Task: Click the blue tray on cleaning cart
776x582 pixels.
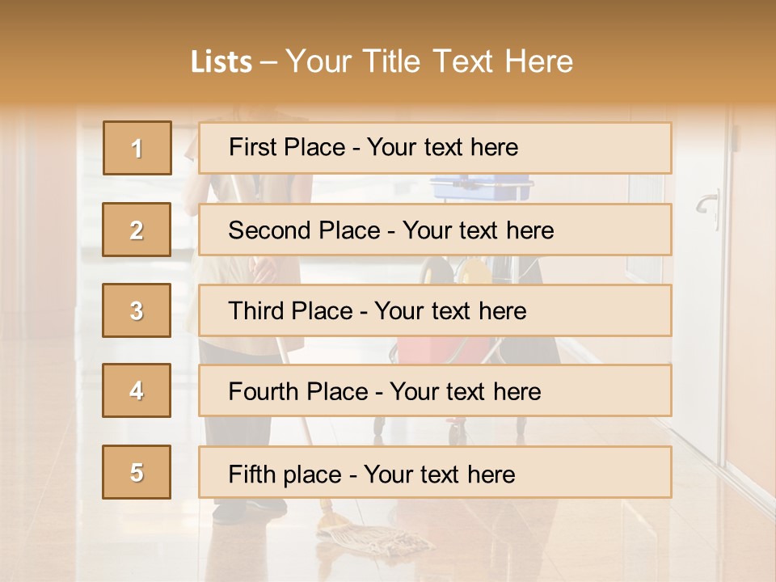Action: pyautogui.click(x=481, y=188)
